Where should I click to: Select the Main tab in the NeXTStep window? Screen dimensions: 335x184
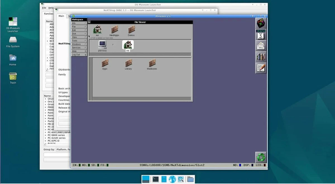(x=61, y=16)
